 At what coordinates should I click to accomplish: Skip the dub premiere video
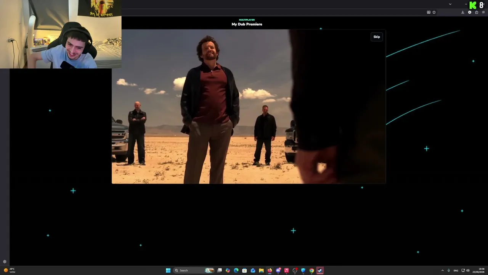point(377,37)
